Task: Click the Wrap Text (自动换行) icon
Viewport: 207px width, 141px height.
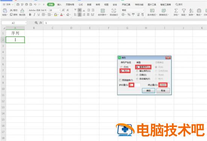Action: click(x=114, y=11)
